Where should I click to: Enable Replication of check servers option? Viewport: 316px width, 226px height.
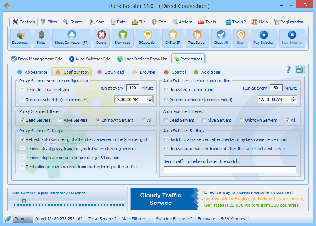pos(23,167)
